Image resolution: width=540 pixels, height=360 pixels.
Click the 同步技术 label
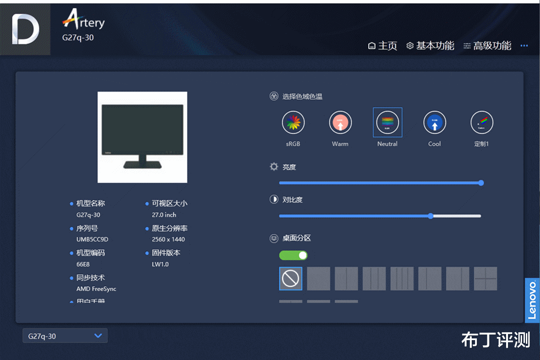[x=90, y=278]
